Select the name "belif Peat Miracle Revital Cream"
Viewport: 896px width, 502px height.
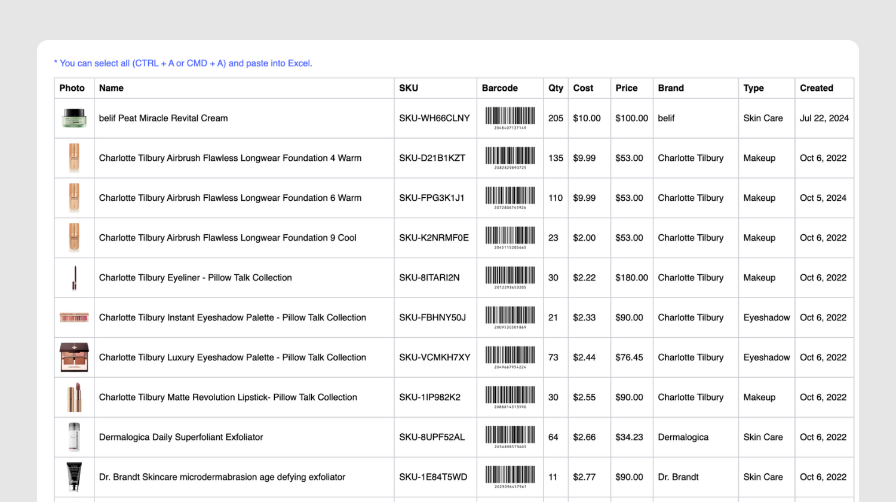(164, 118)
